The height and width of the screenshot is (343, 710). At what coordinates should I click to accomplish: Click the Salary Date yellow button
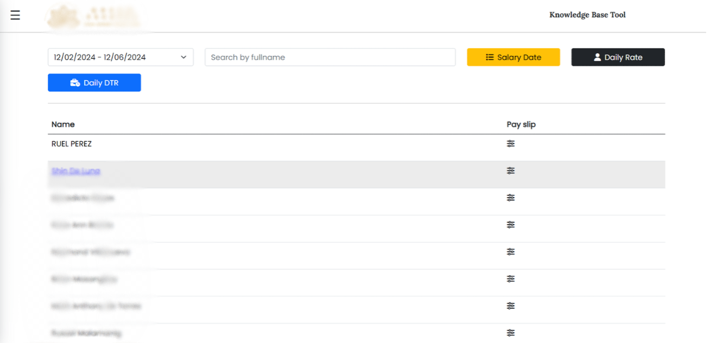pyautogui.click(x=513, y=58)
